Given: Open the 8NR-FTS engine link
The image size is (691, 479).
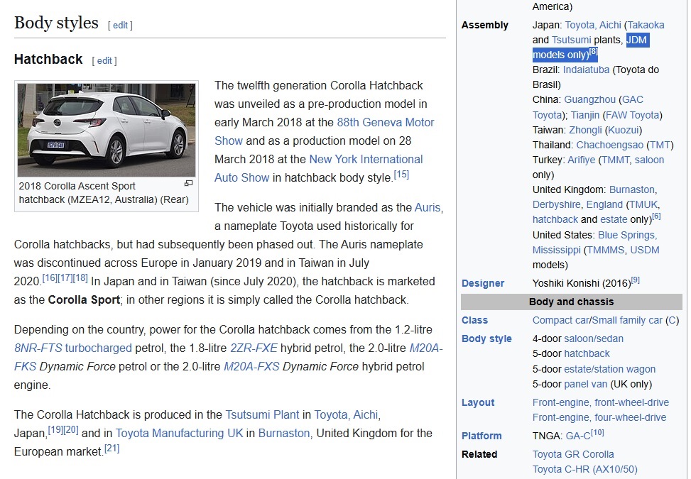Looking at the screenshot, I should click(38, 348).
